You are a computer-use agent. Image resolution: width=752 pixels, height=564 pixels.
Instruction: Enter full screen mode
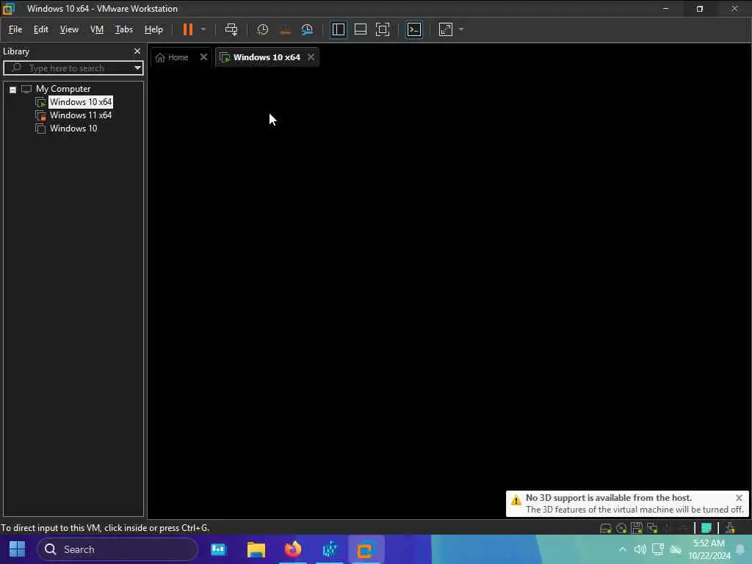click(382, 29)
